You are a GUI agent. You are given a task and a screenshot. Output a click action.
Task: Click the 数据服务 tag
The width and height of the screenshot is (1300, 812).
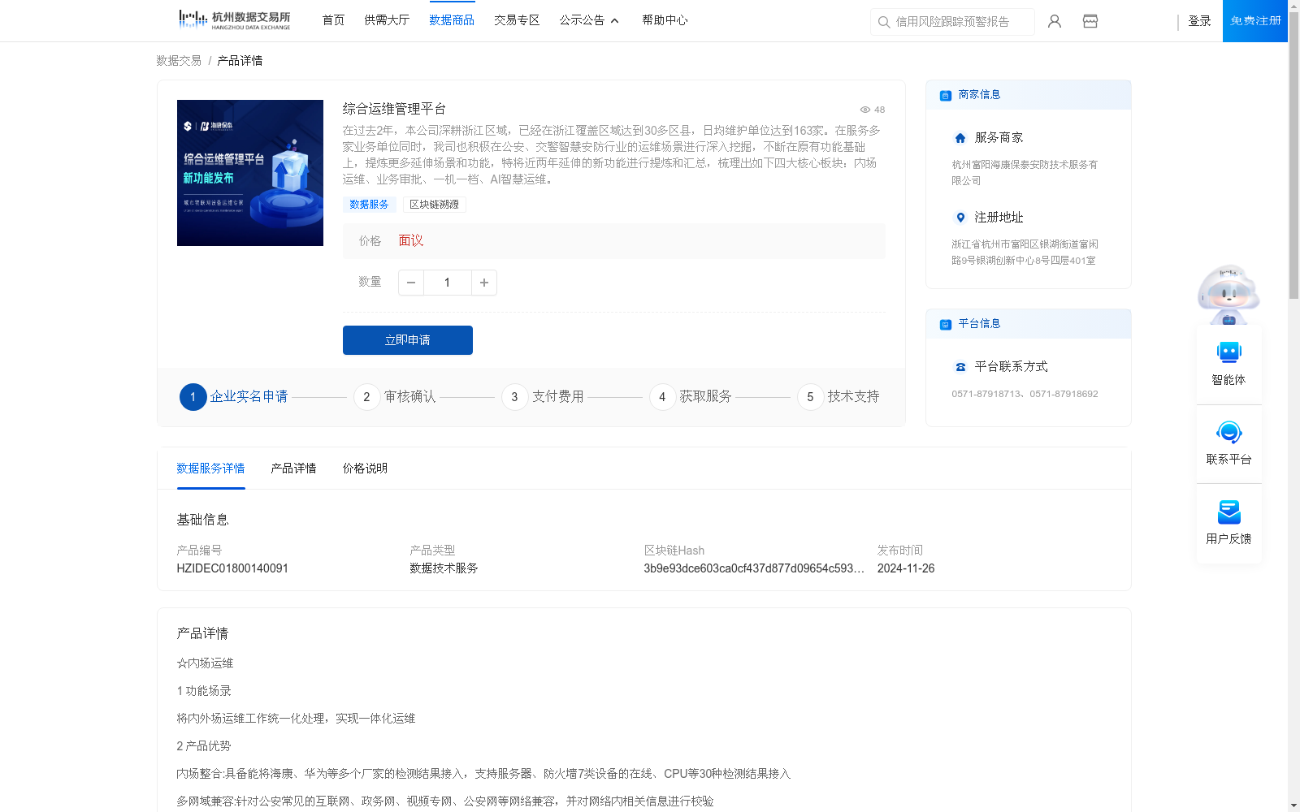point(369,205)
